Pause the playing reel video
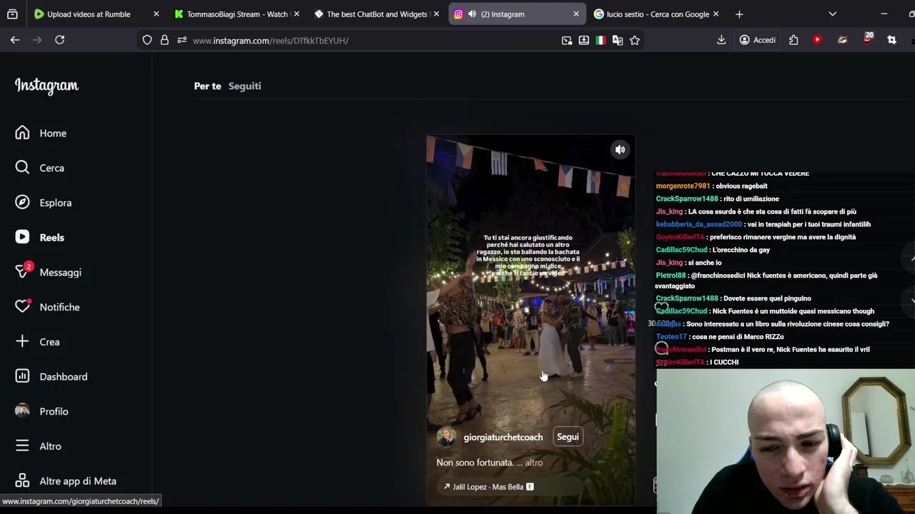The width and height of the screenshot is (915, 514). (530, 321)
